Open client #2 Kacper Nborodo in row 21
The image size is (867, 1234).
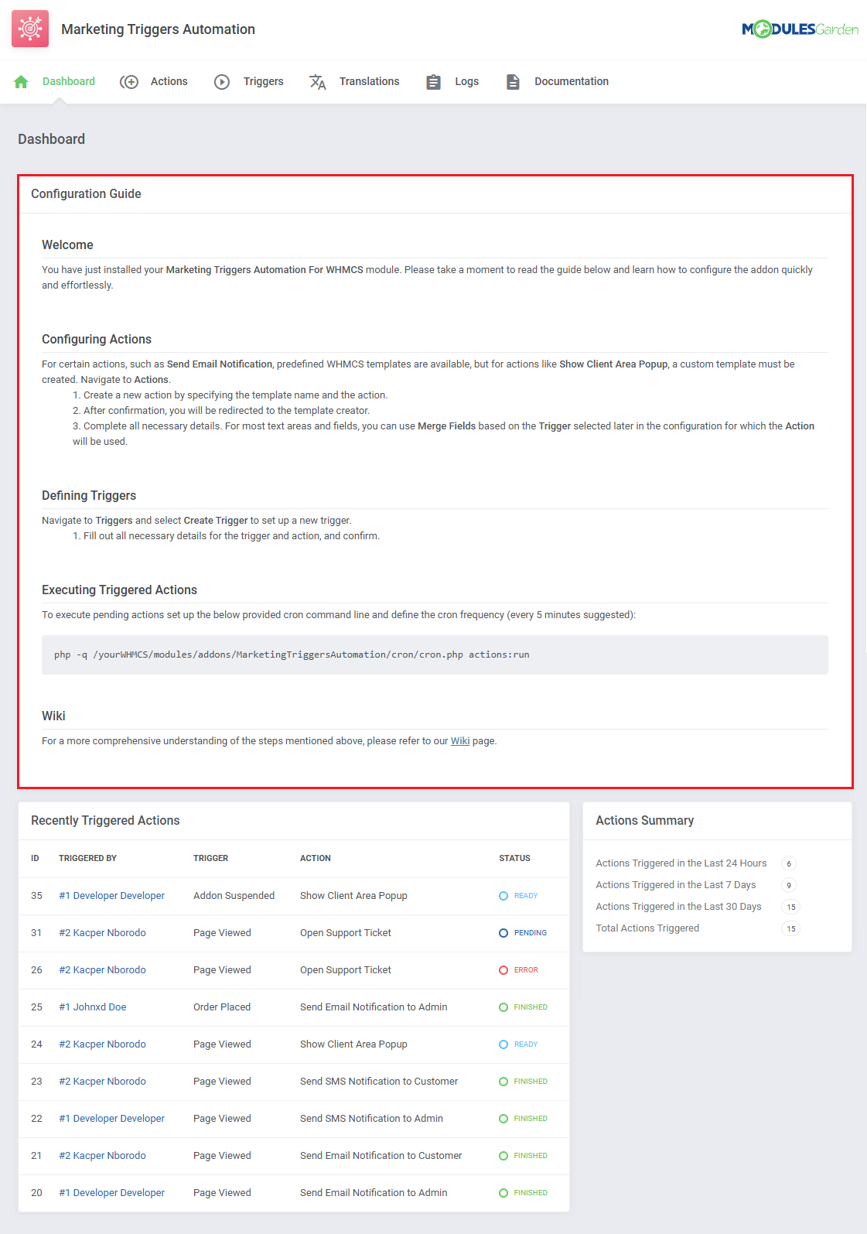(x=102, y=1155)
